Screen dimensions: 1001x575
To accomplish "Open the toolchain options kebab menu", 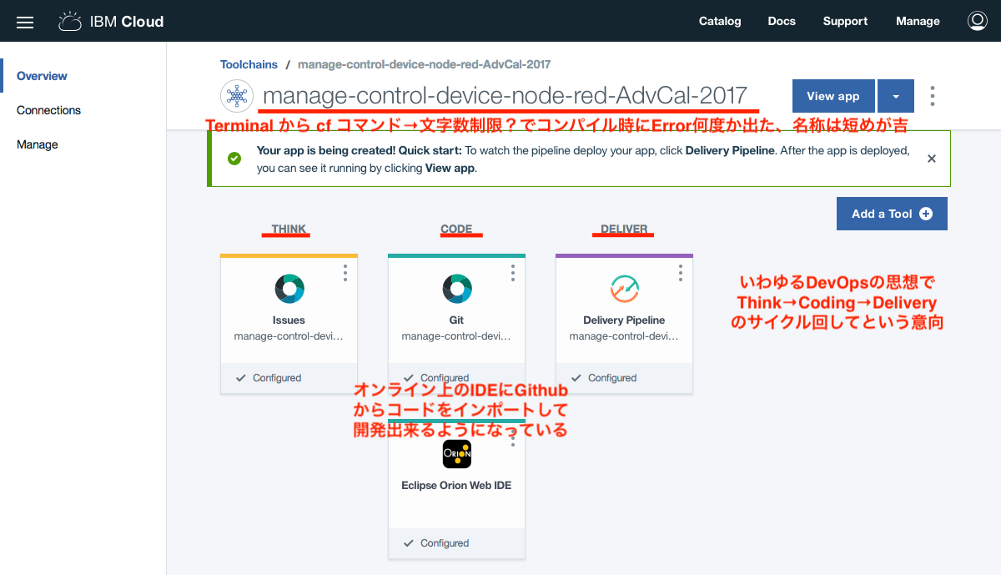I will point(932,95).
